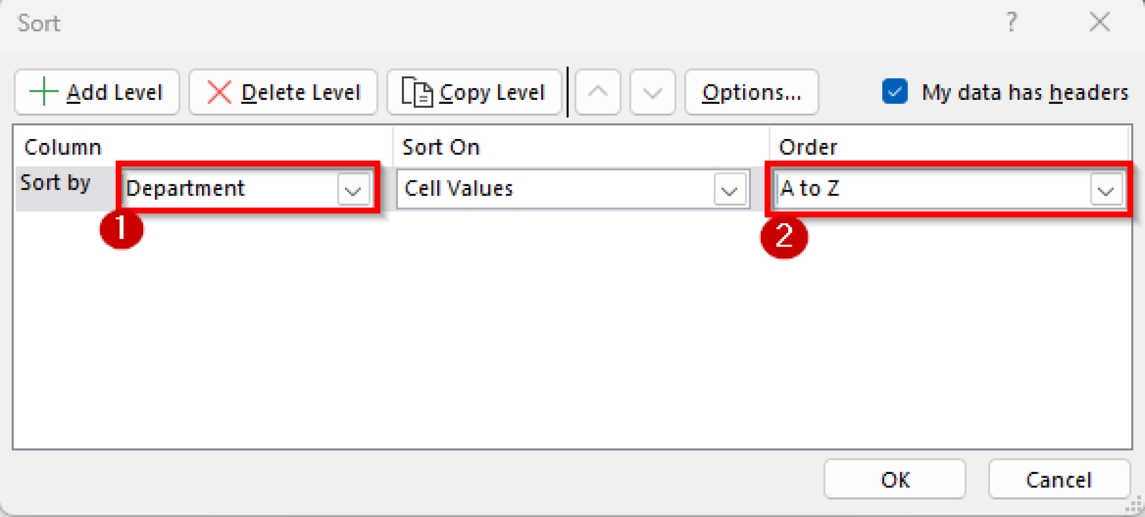Select the Order header label

807,146
